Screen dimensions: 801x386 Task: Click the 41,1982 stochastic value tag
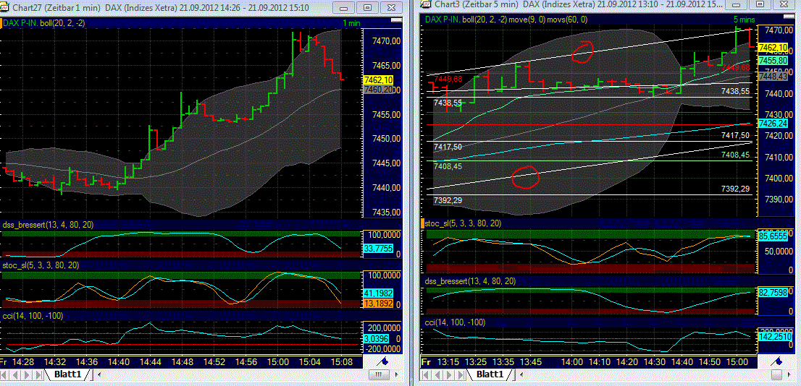[x=378, y=293]
